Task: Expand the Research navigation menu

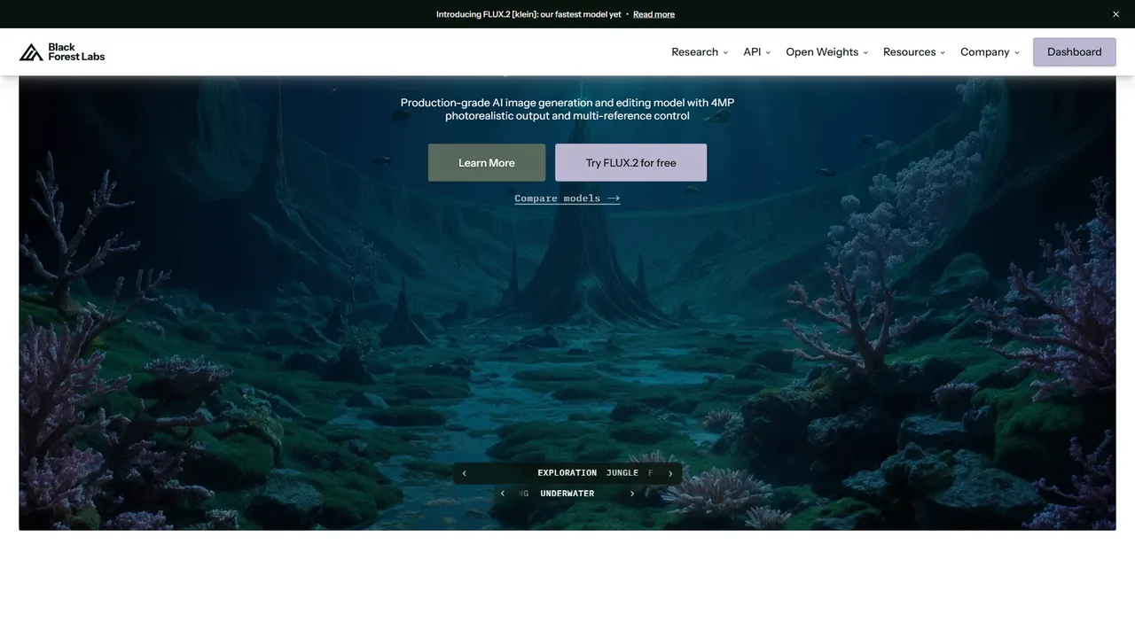Action: pos(700,52)
